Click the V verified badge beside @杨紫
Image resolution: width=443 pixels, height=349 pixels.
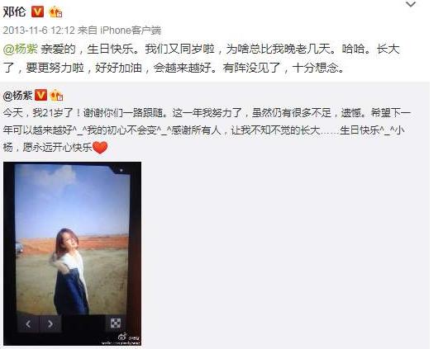pos(40,96)
